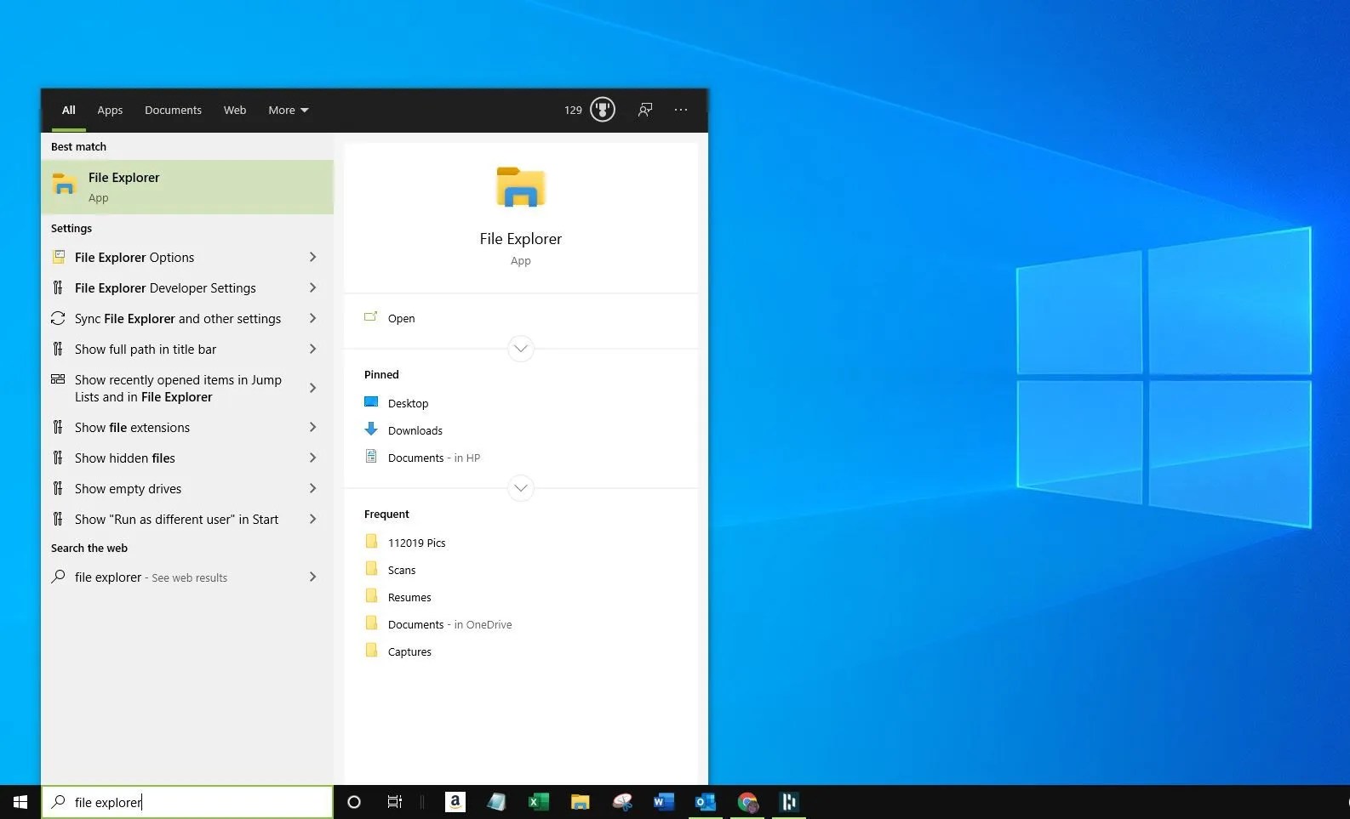Expand Sync File Explorer settings arrow
Viewport: 1350px width, 819px height.
point(312,318)
